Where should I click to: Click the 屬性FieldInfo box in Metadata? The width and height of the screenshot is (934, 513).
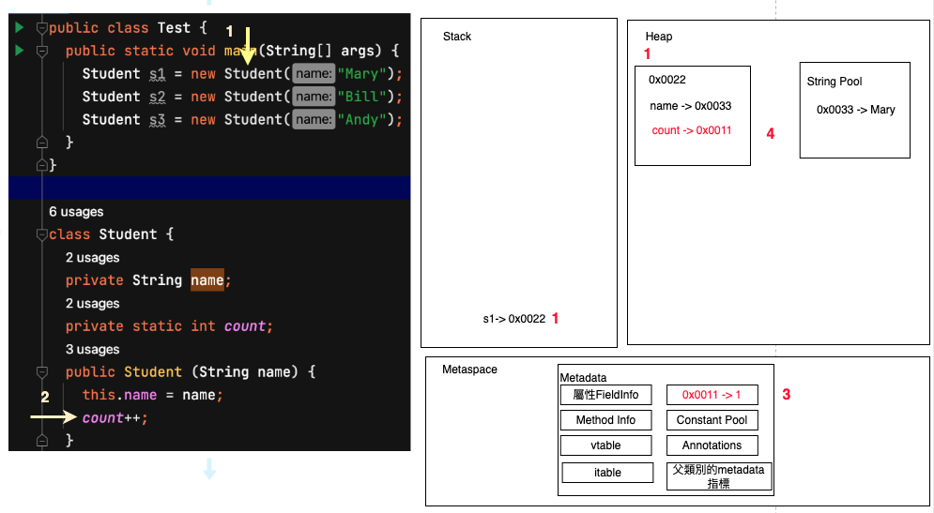click(x=605, y=395)
